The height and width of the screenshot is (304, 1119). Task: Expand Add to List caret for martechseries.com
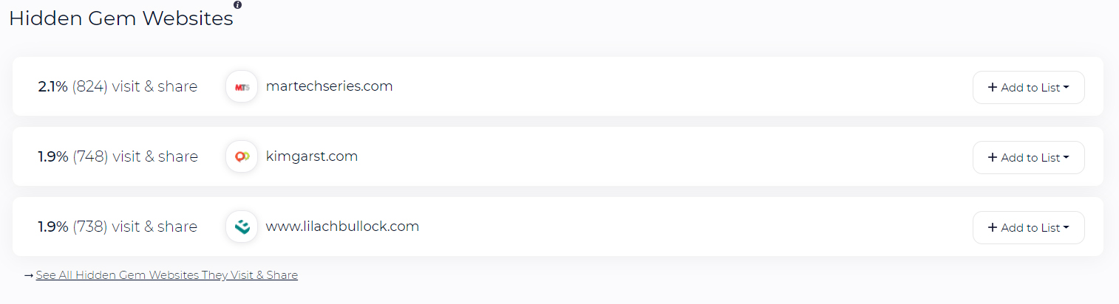[x=1067, y=88]
